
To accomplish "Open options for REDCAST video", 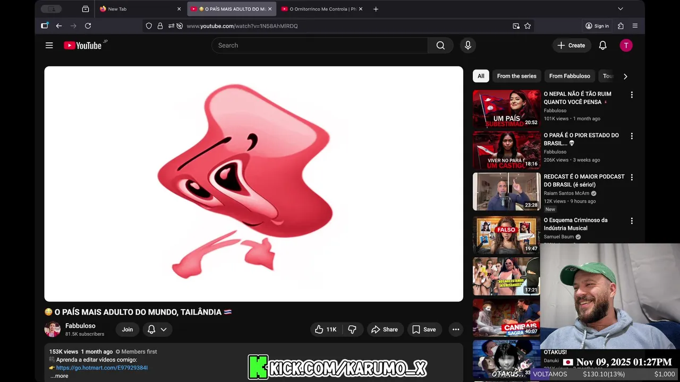I will coord(632,178).
